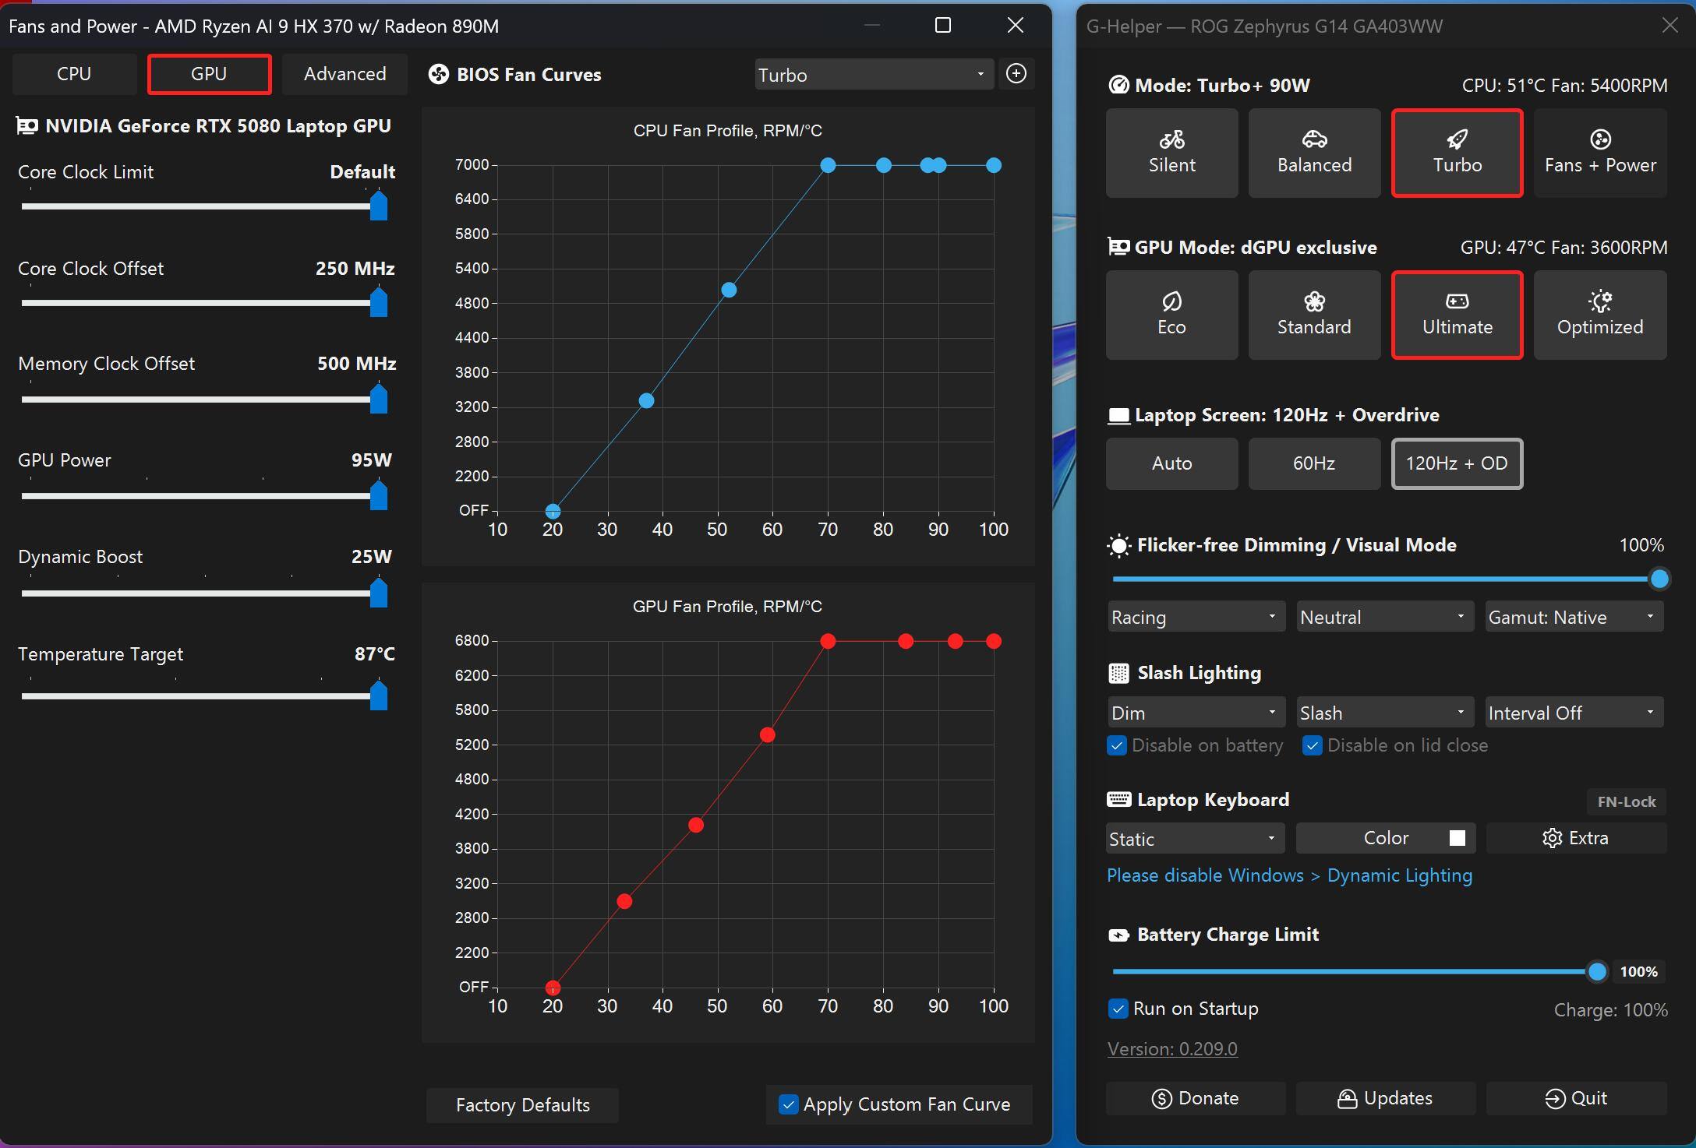Screen dimensions: 1696x1148
Task: Select Silent mode bicycle icon
Action: pyautogui.click(x=1171, y=140)
